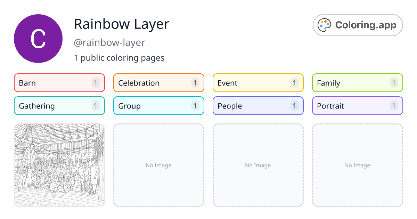Click the Coloring.app palette icon
Image resolution: width=417 pixels, height=219 pixels.
(x=324, y=25)
